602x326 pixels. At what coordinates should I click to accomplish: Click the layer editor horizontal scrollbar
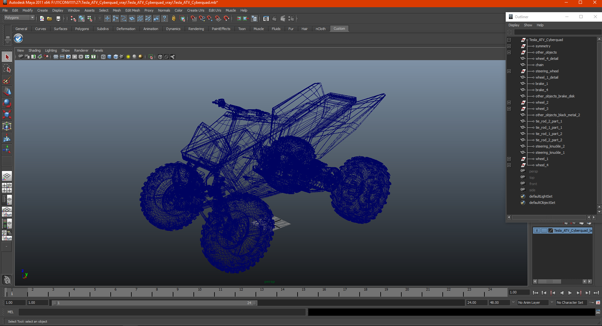click(x=562, y=281)
